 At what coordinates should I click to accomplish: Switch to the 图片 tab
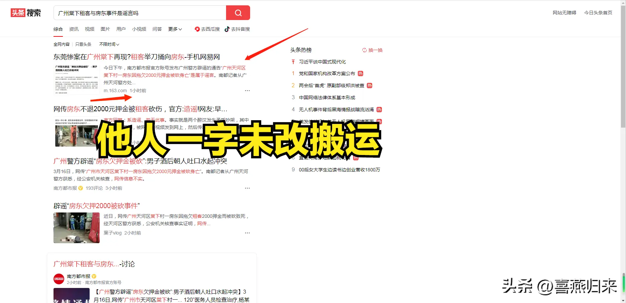pyautogui.click(x=105, y=29)
